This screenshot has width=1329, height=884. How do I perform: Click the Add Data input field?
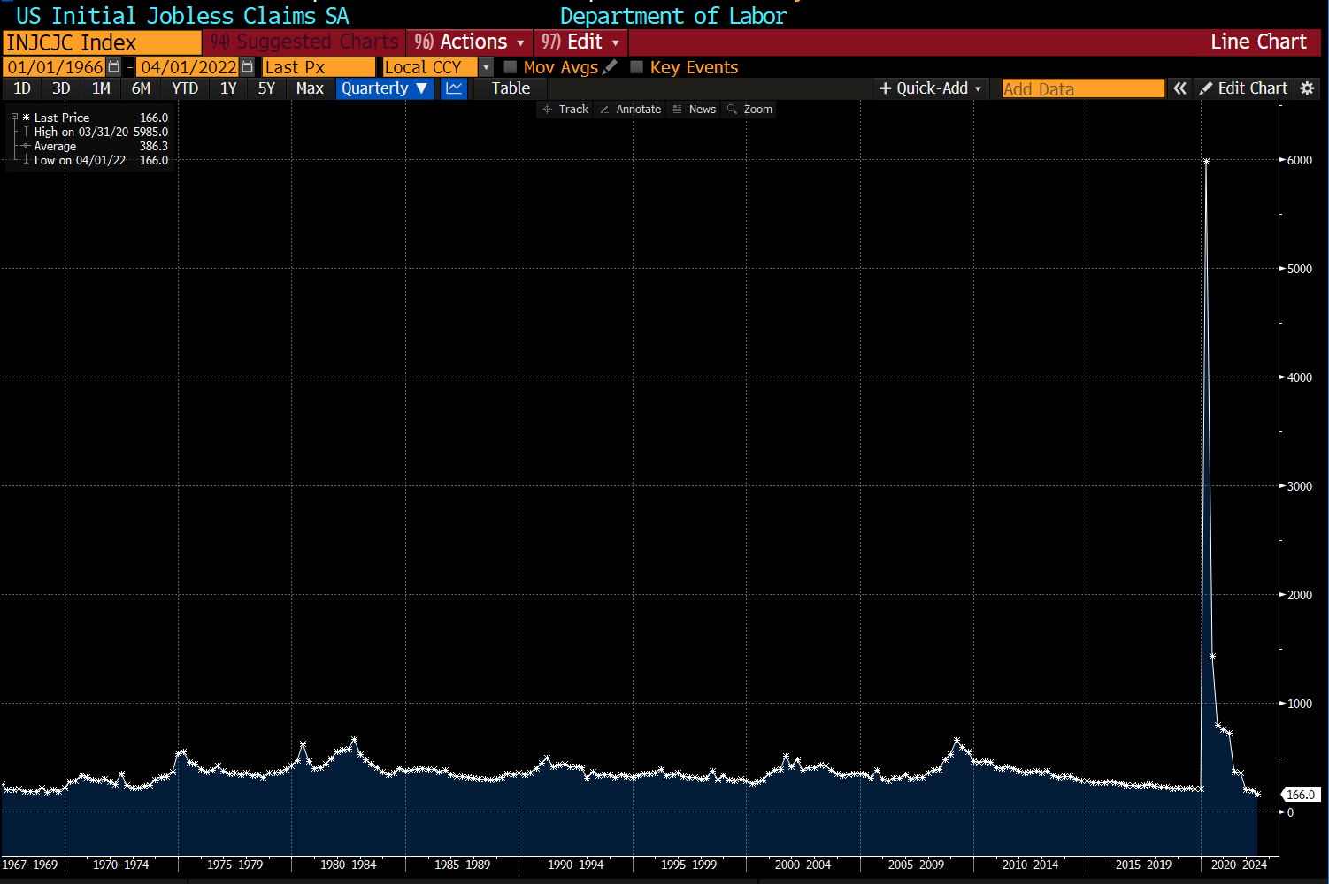(1082, 89)
